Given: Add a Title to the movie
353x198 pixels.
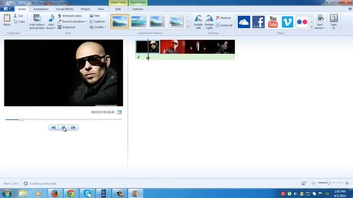Looking at the screenshot, I should point(94,16).
